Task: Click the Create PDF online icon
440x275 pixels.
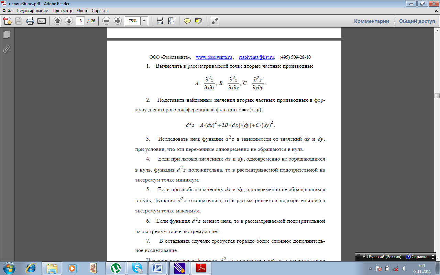Action: pos(8,21)
